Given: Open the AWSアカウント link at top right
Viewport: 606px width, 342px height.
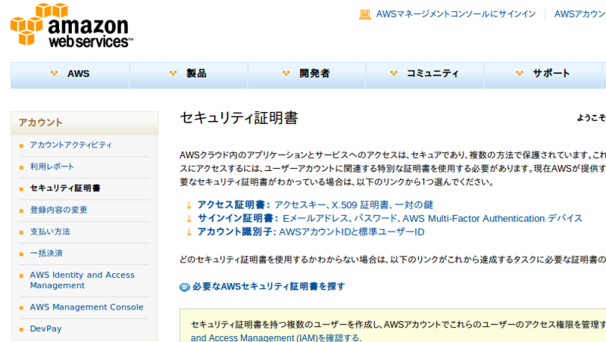Looking at the screenshot, I should coord(579,14).
